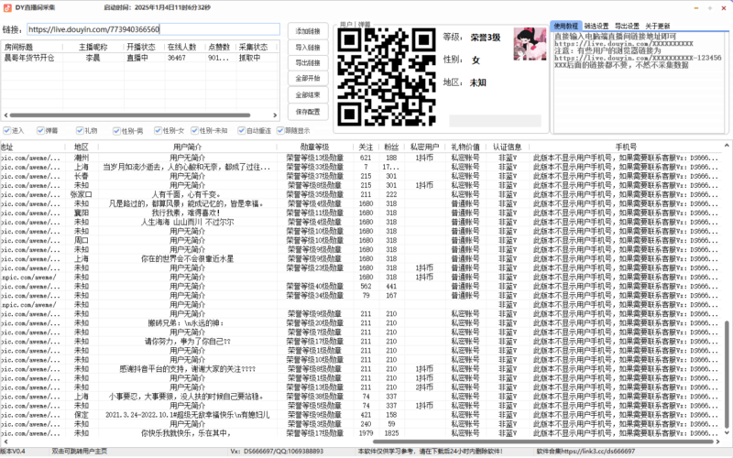Viewport: 733px width, 458px height.
Task: Click the DY app icon in title bar
Action: pyautogui.click(x=6, y=7)
